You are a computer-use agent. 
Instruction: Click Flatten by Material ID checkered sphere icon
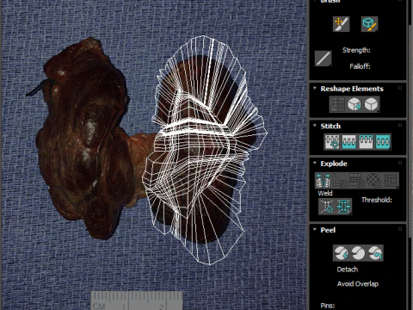[373, 180]
